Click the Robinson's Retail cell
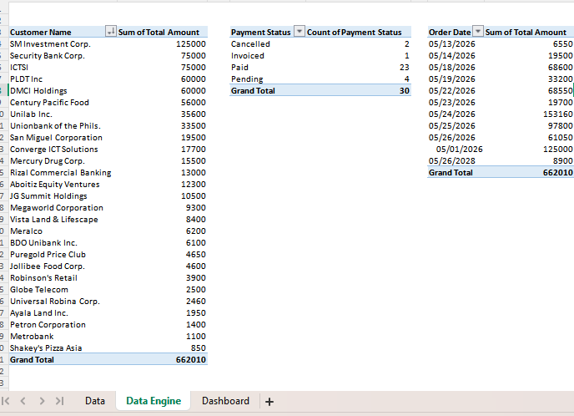The width and height of the screenshot is (574, 416). [x=63, y=278]
